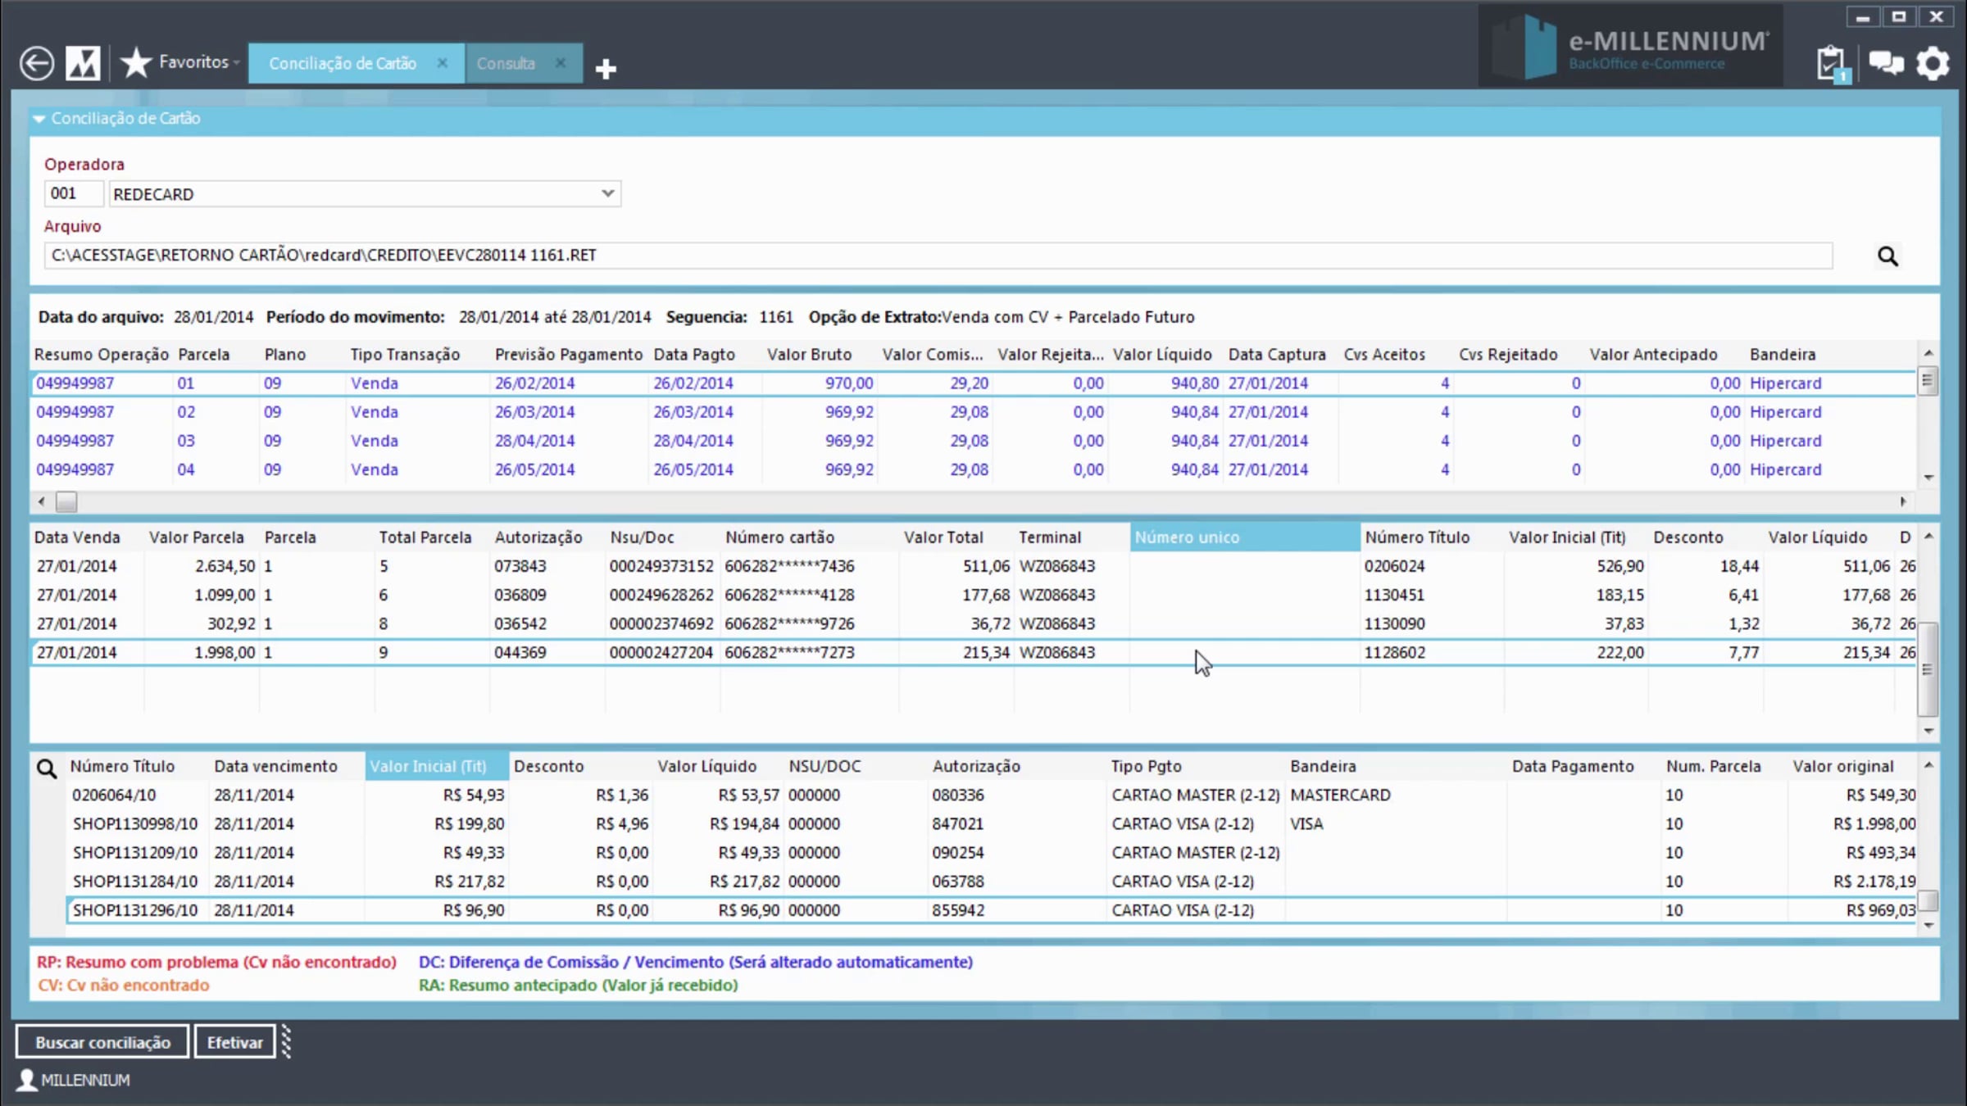
Task: Collapse the Conciliação de Cartão panel
Action: click(39, 119)
